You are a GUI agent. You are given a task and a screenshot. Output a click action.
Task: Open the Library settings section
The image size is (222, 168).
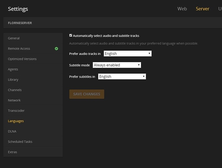(x=13, y=80)
